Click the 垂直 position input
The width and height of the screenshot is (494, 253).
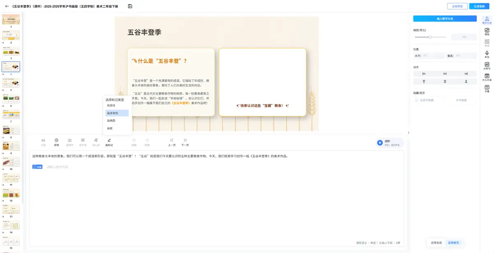tap(466, 56)
